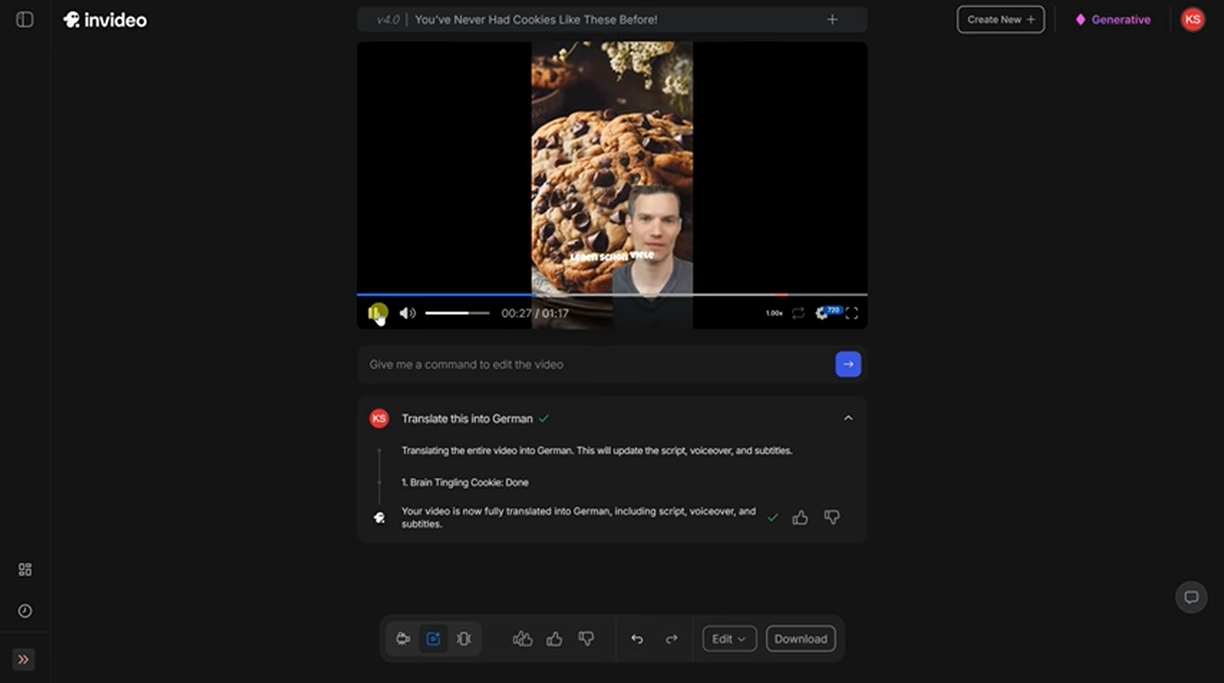The width and height of the screenshot is (1224, 683).
Task: Collapse the 'Translate this into German' message
Action: pos(848,418)
